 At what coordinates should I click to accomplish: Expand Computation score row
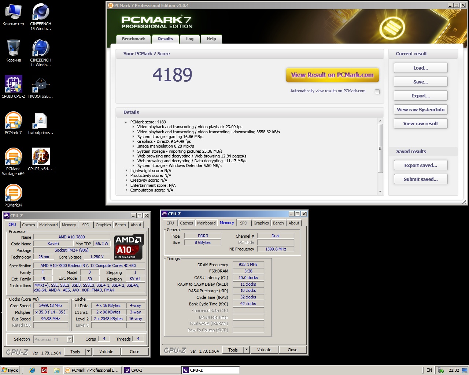(x=126, y=190)
